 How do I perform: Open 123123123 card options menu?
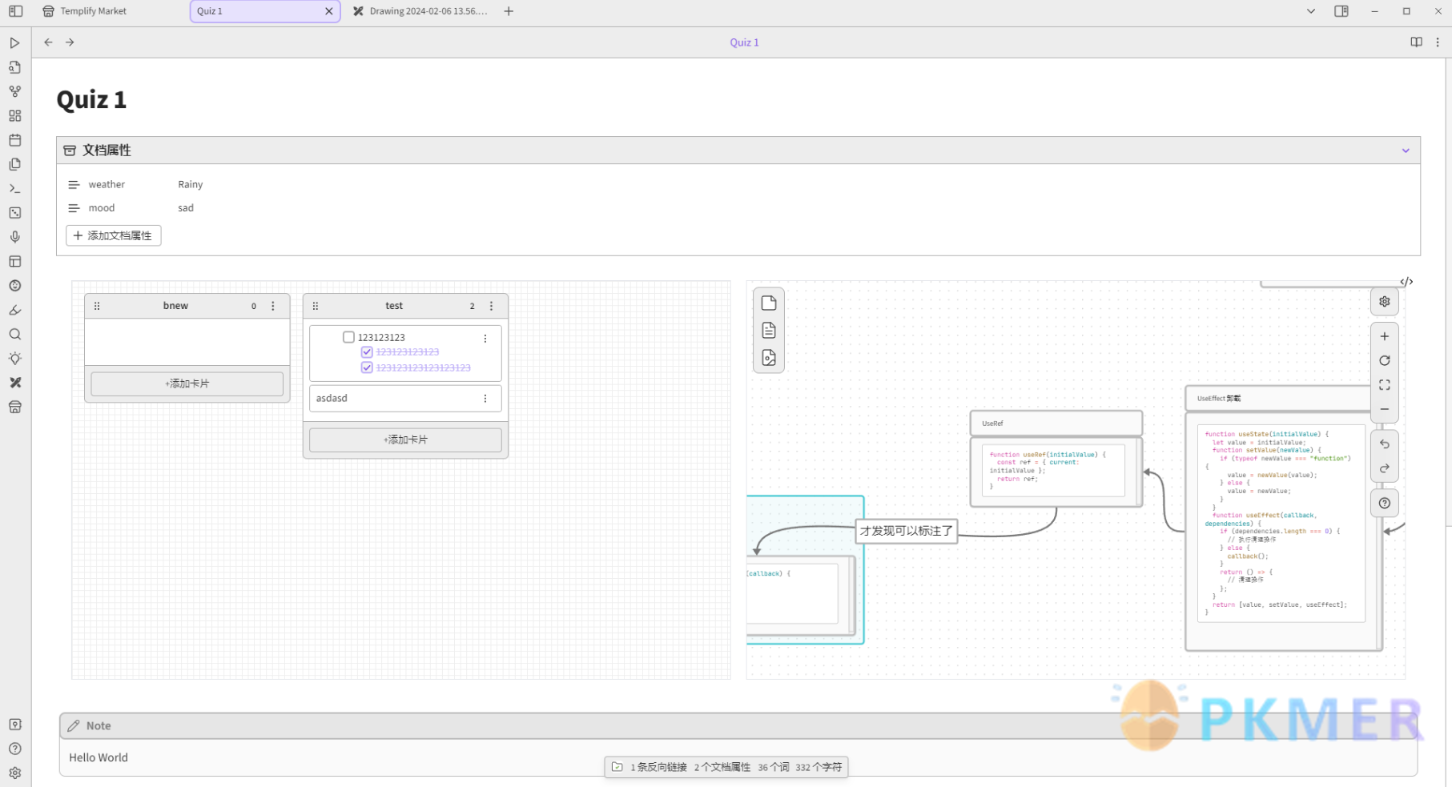(485, 339)
